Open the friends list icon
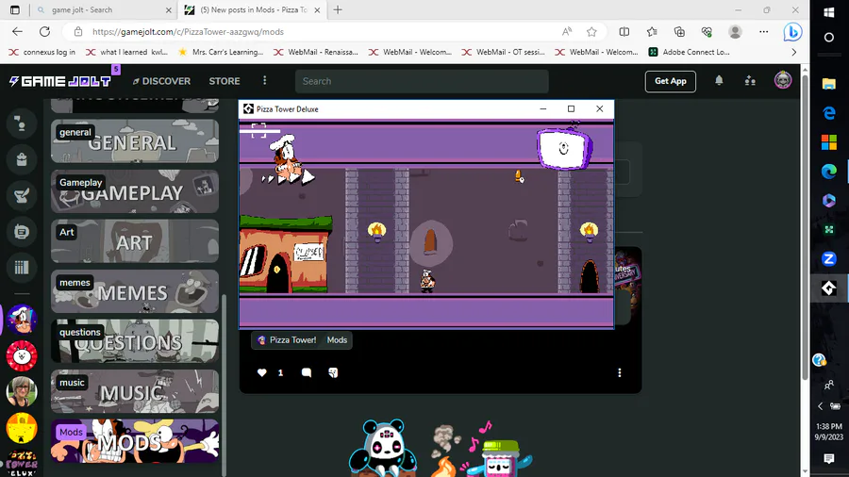This screenshot has width=849, height=477. (x=750, y=80)
